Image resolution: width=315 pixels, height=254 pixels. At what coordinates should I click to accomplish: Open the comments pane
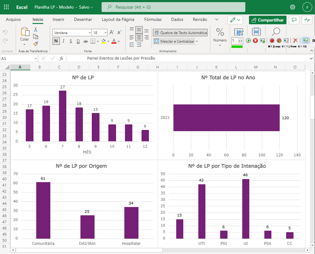point(294,20)
